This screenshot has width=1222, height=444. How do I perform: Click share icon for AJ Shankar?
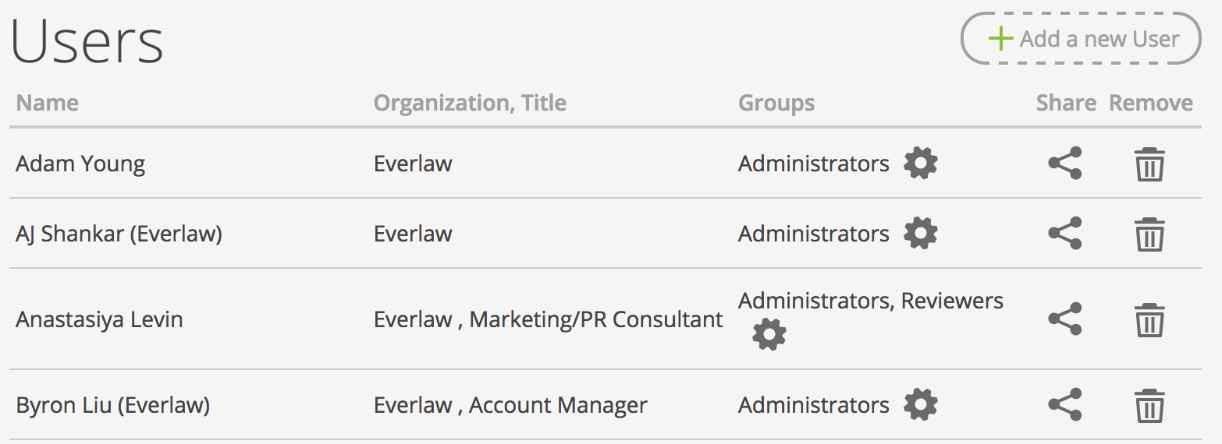point(1065,234)
